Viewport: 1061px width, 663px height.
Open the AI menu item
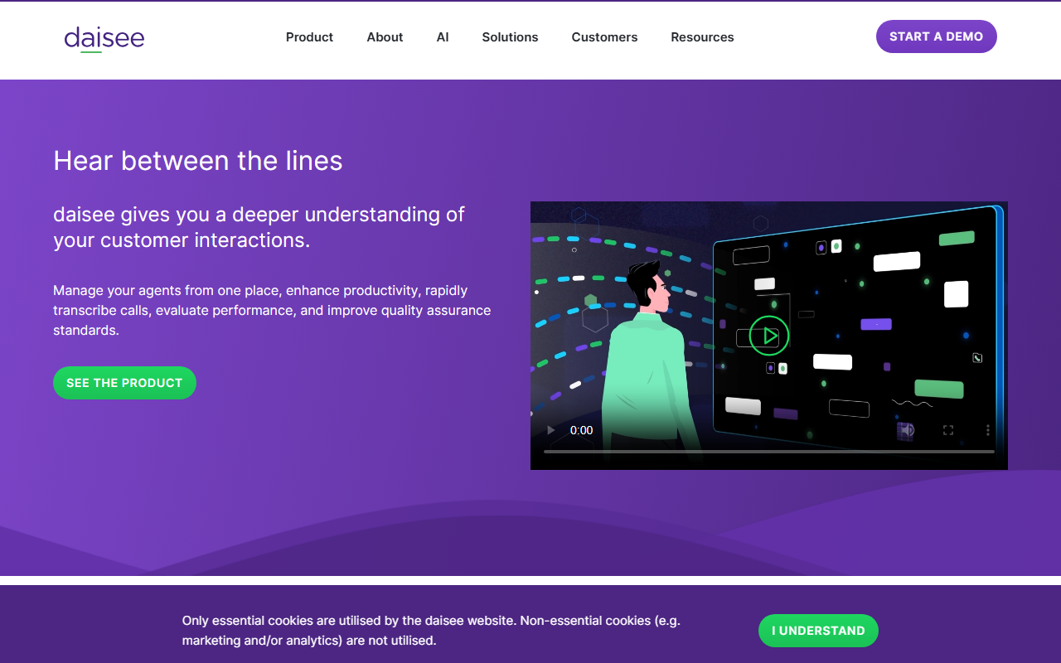[x=443, y=37]
